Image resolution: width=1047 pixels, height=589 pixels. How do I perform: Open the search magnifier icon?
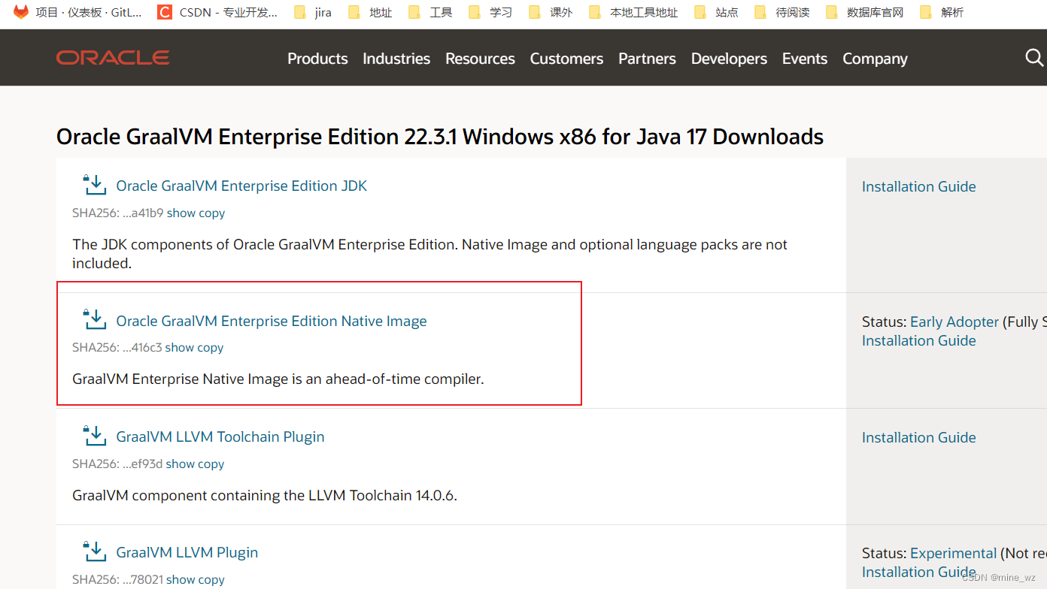pyautogui.click(x=1033, y=57)
